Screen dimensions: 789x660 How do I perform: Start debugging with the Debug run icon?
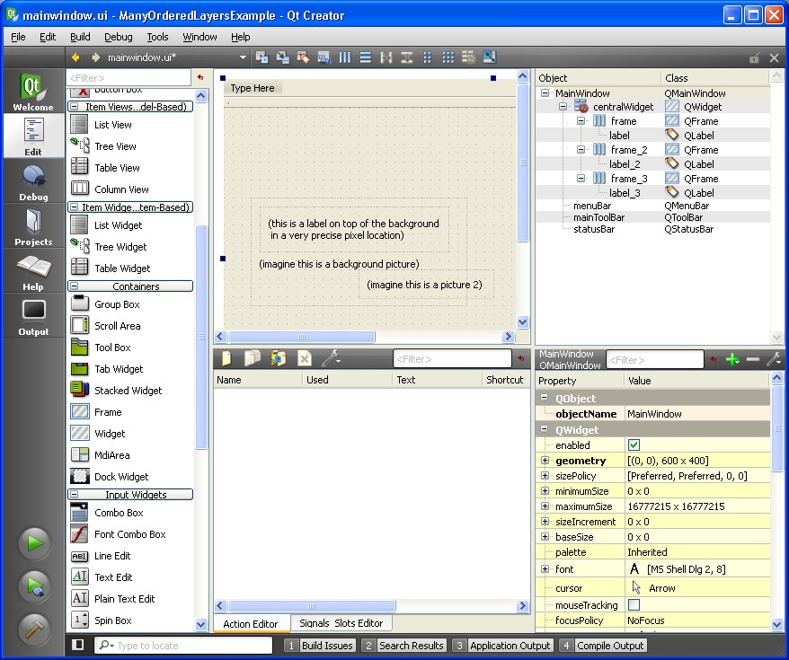33,586
